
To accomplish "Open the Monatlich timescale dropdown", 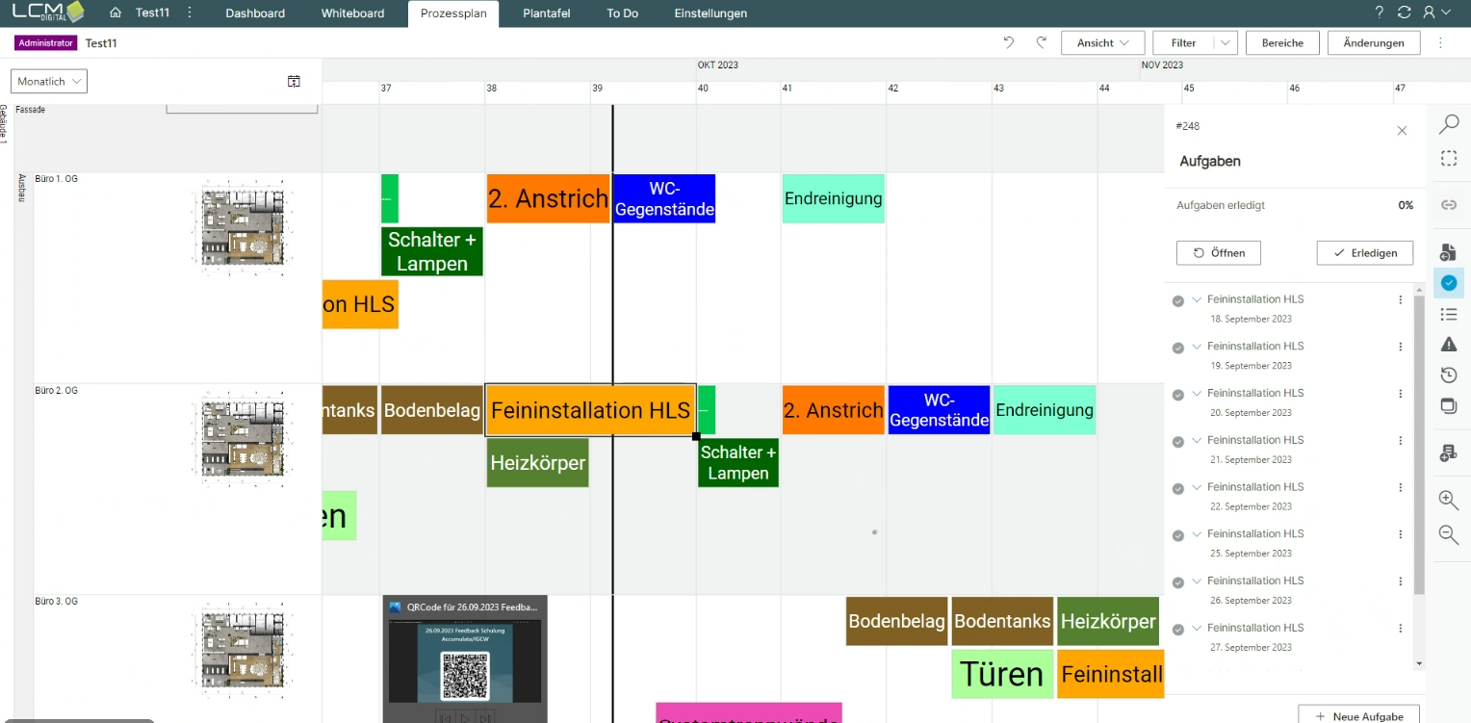I will 49,82.
